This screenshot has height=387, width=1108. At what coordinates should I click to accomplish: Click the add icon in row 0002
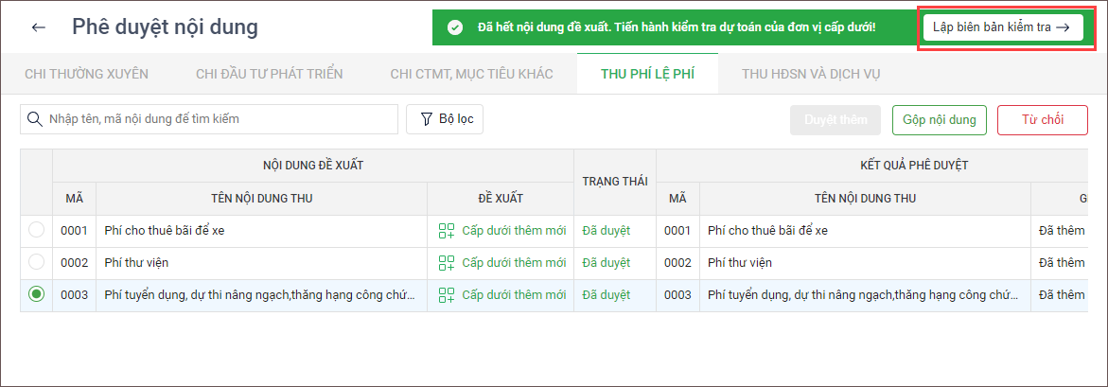(447, 262)
